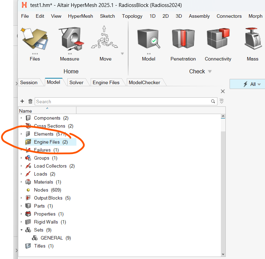
Task: Delete selected entity using trash icon
Action: point(30,101)
